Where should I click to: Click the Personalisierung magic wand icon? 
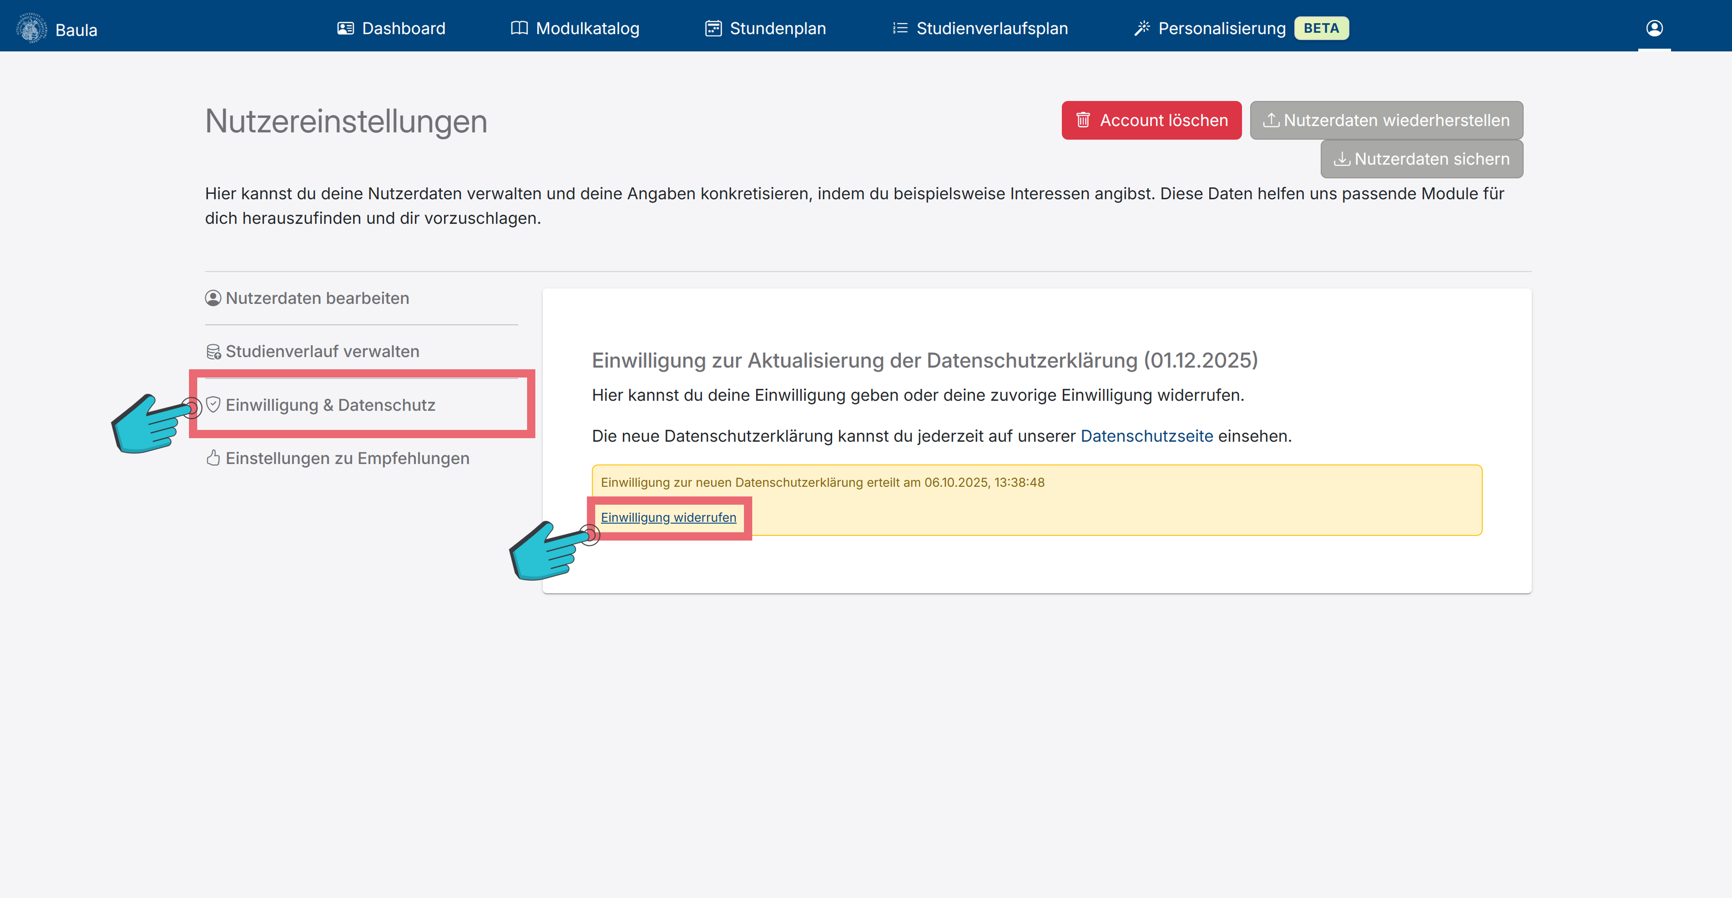1142,28
